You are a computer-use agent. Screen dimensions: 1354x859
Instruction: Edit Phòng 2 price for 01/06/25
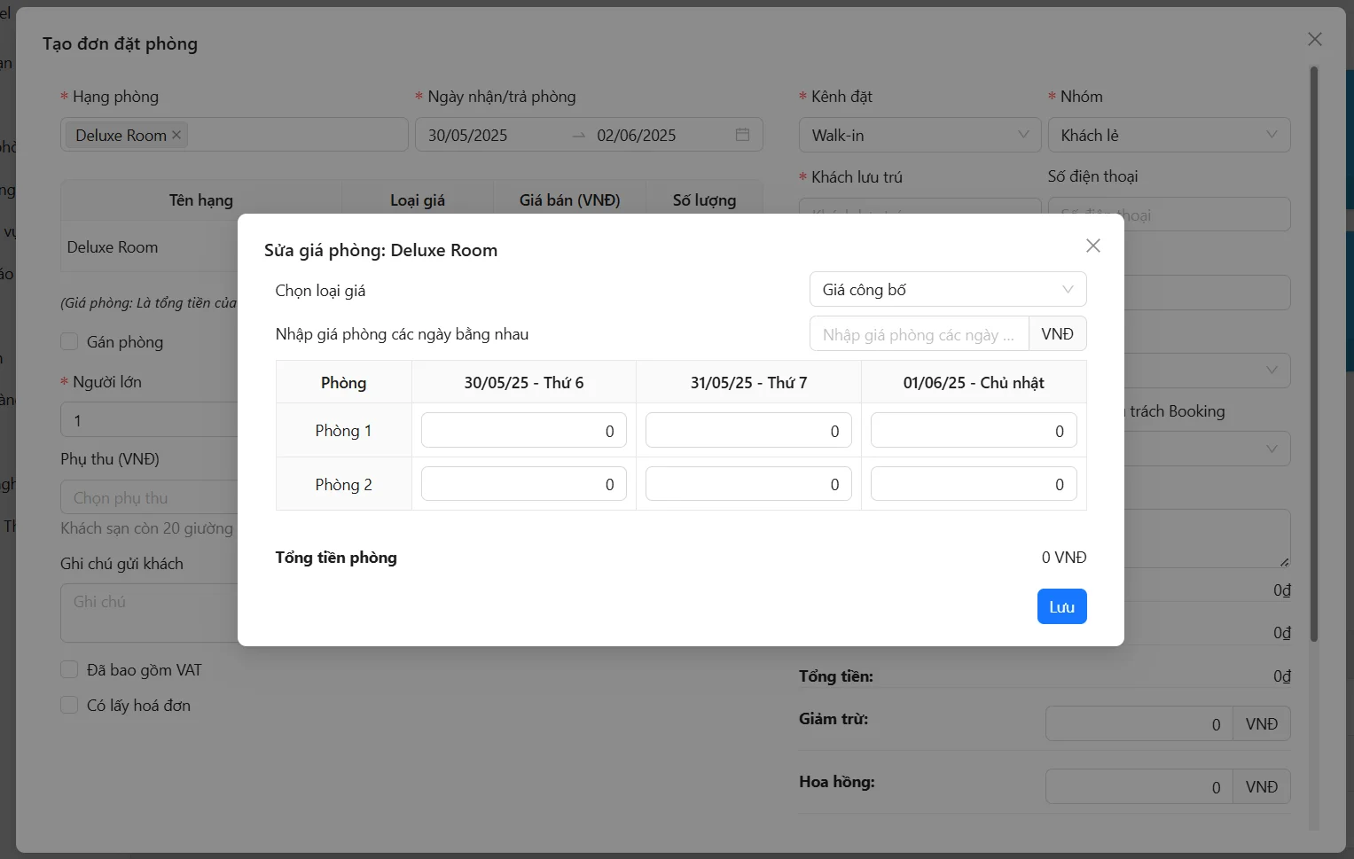point(973,485)
